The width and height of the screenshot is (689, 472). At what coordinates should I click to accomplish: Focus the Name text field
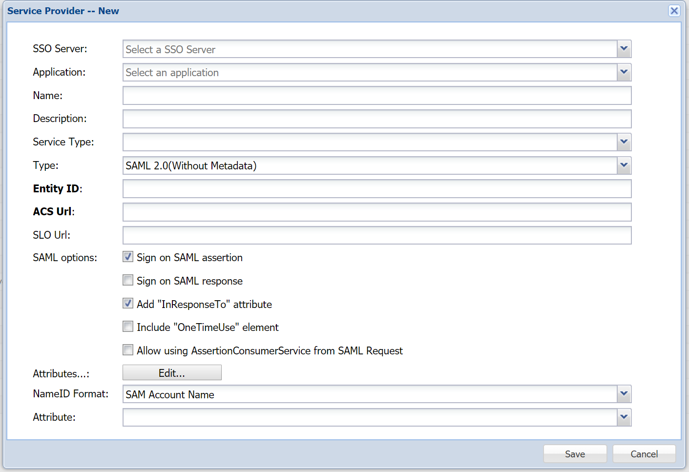tap(376, 96)
